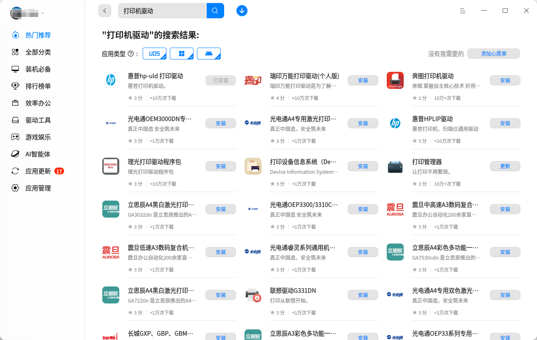The height and width of the screenshot is (340, 537).
Task: Toggle the Android application type filter
Action: click(x=209, y=54)
